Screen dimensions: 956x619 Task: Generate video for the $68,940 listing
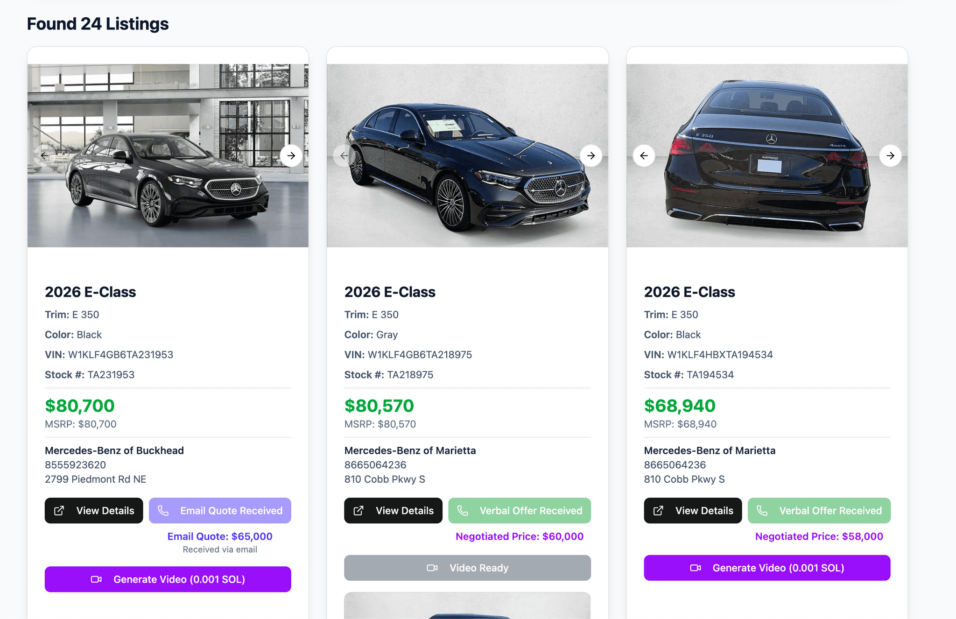point(767,568)
